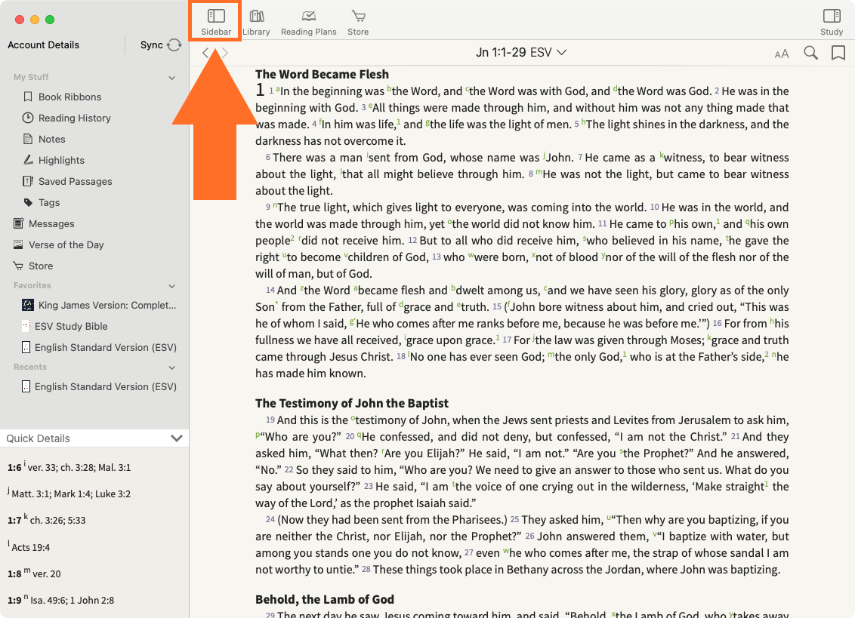Image resolution: width=855 pixels, height=618 pixels.
Task: Click the large chapter number 1
Action: pyautogui.click(x=260, y=89)
